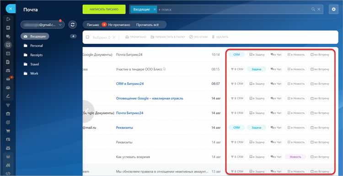Open the 10:14 Почта Битрикс24 email
Viewport: 343px width, 176px height.
pos(129,55)
